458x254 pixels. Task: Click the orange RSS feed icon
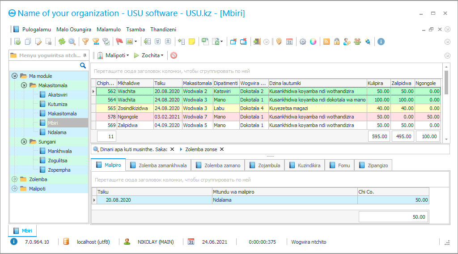[327, 42]
